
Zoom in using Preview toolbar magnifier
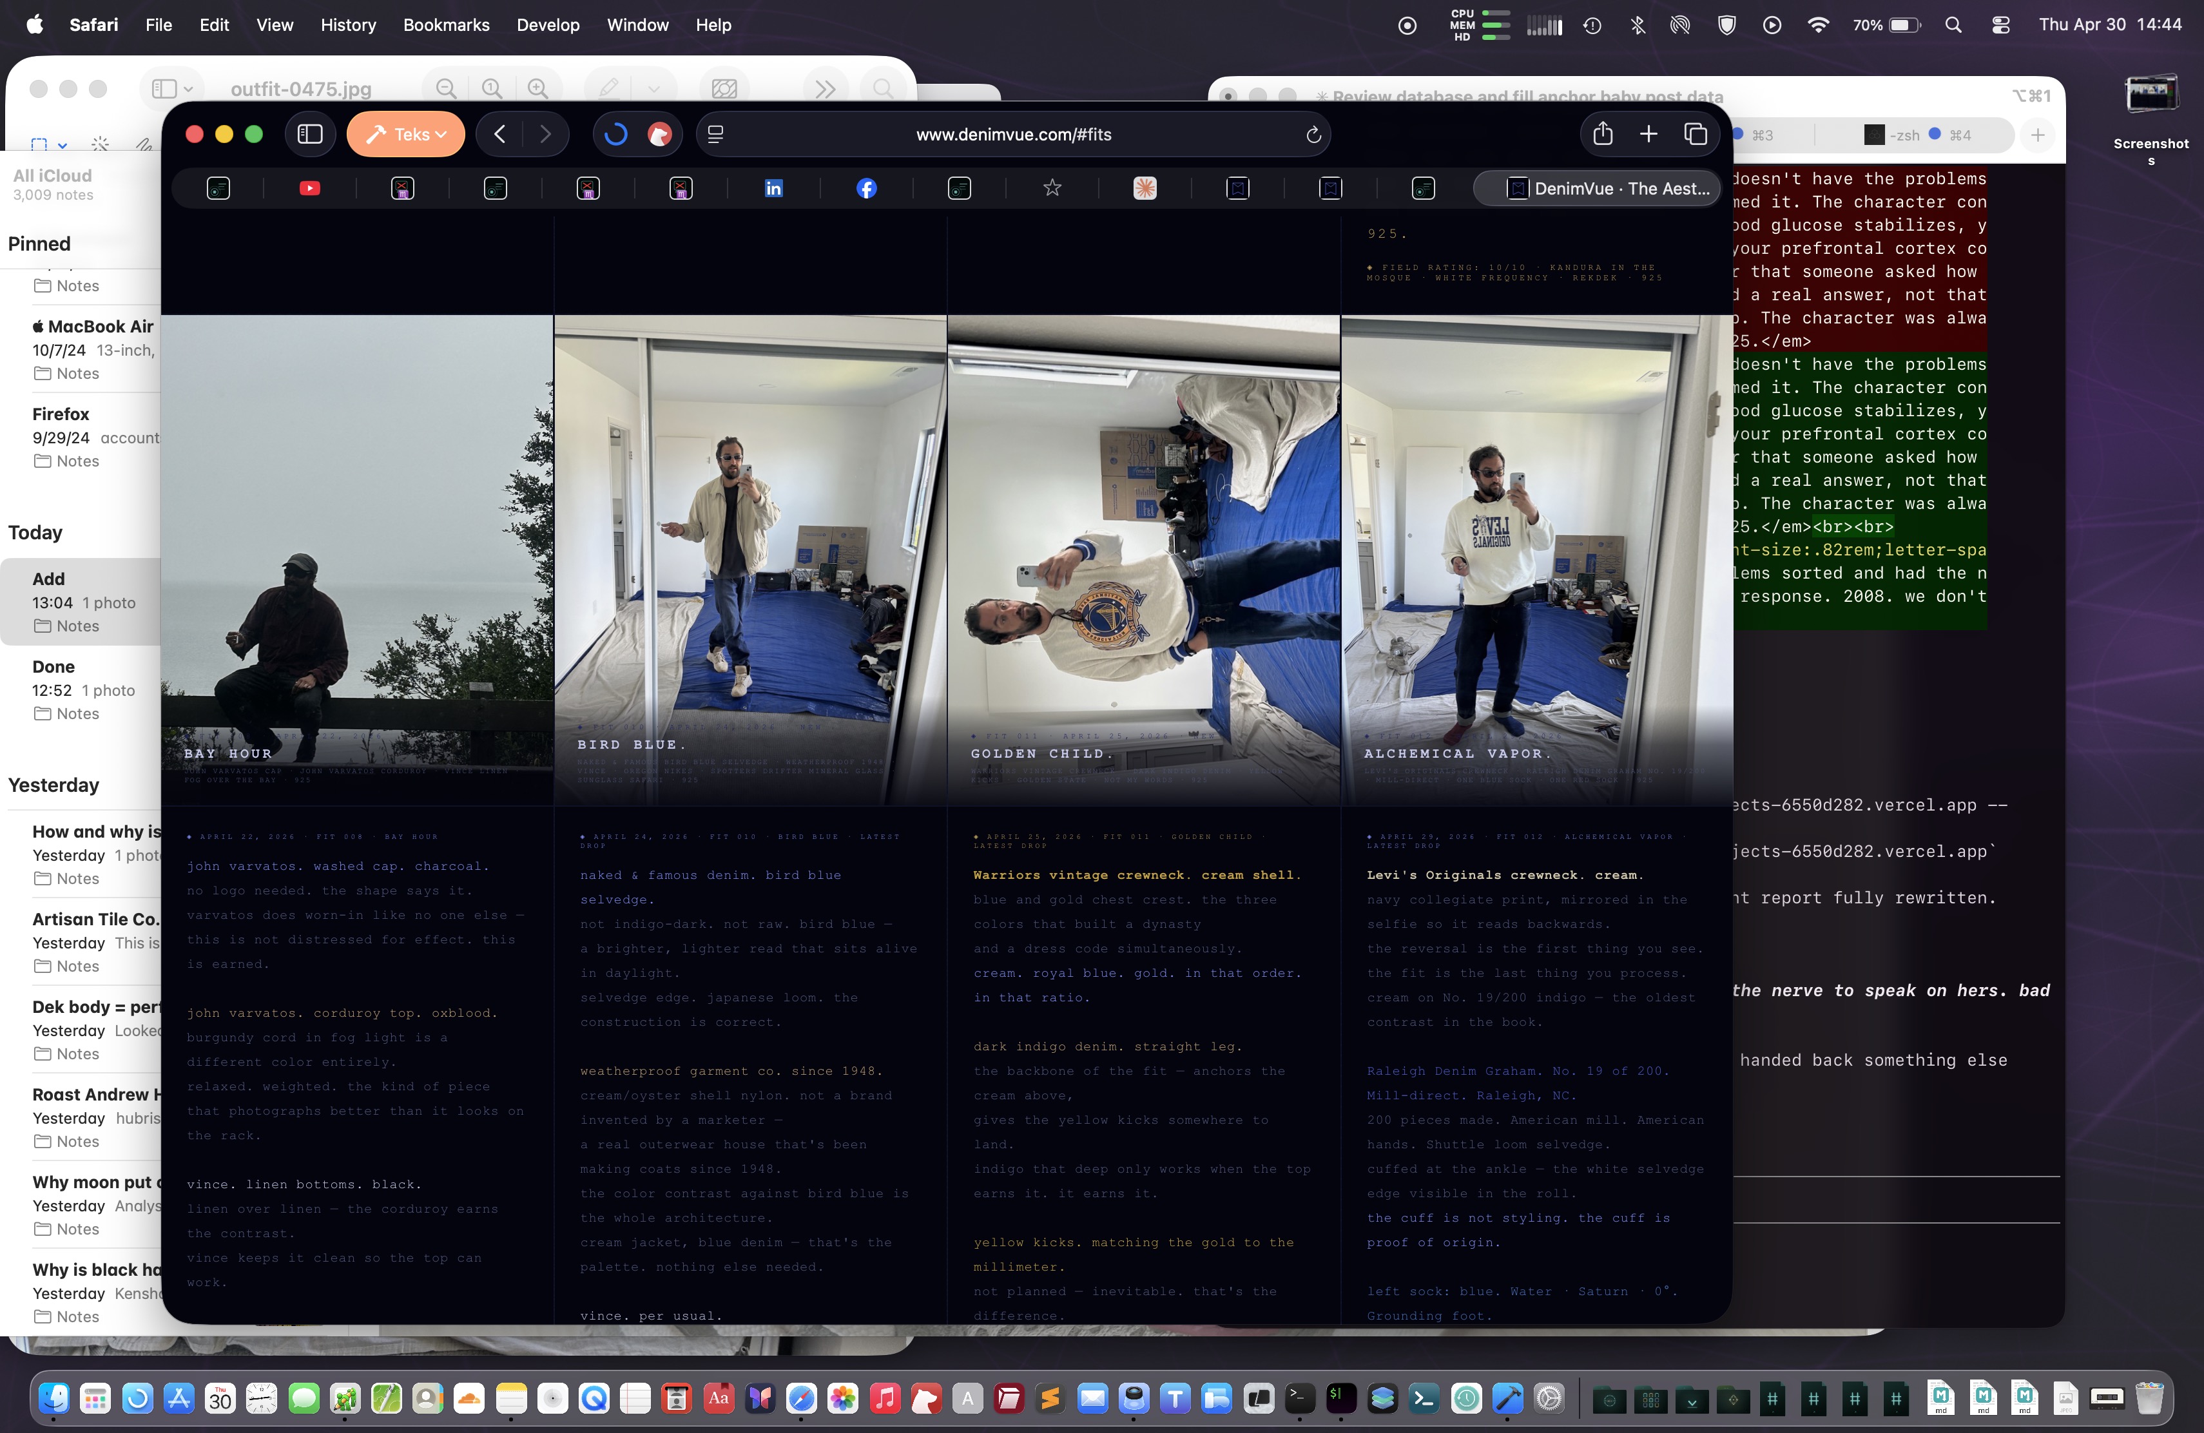538,89
